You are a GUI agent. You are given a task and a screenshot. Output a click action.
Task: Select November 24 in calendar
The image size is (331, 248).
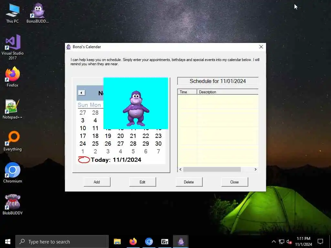tap(83, 144)
